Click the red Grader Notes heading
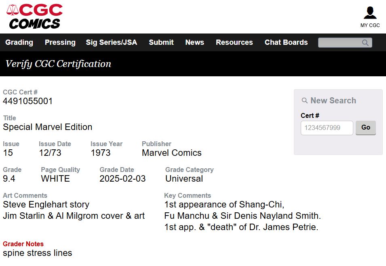386x266 pixels. [x=23, y=244]
